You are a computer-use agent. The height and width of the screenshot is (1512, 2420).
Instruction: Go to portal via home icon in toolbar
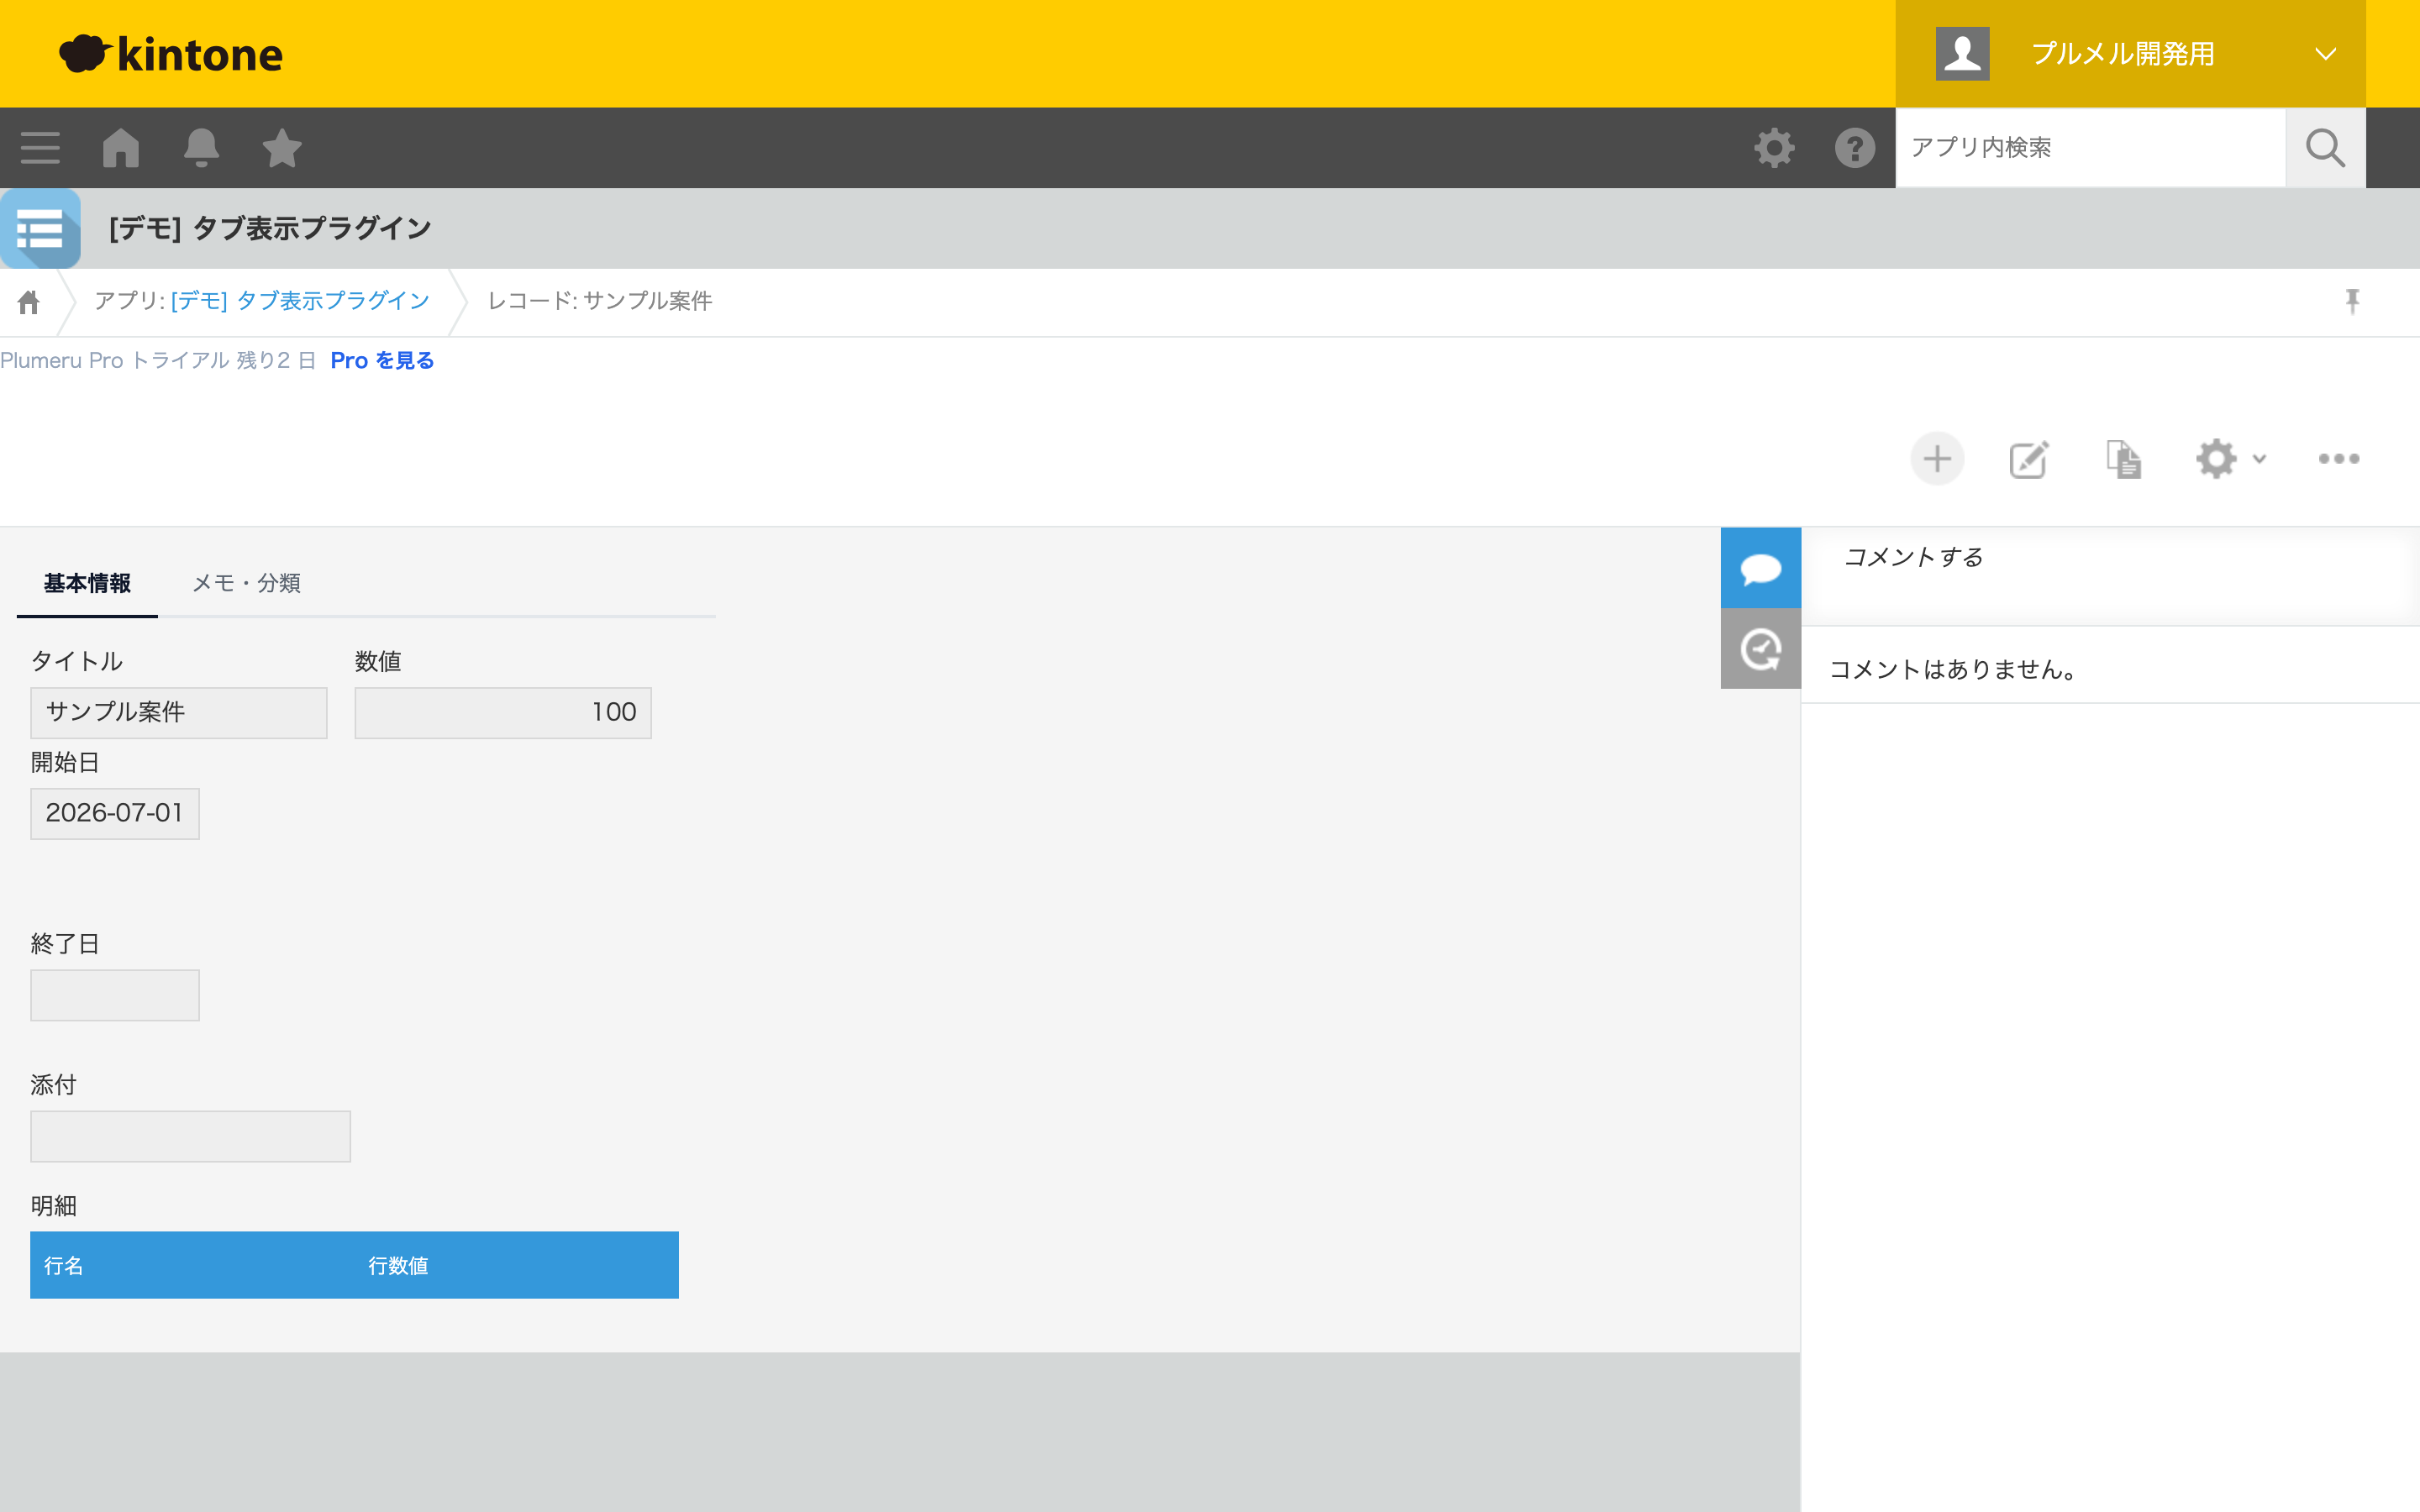point(121,148)
